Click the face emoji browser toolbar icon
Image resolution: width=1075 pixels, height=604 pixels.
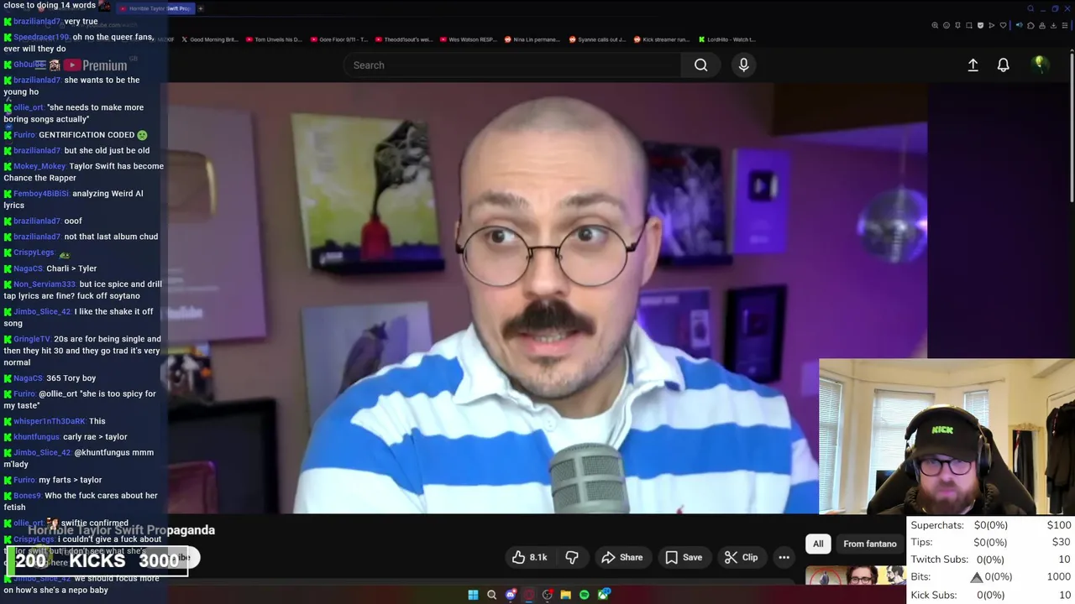[x=947, y=25]
